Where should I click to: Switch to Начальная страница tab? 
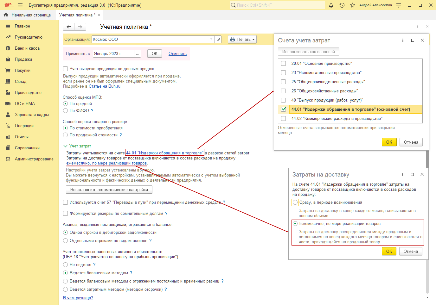(x=28, y=15)
